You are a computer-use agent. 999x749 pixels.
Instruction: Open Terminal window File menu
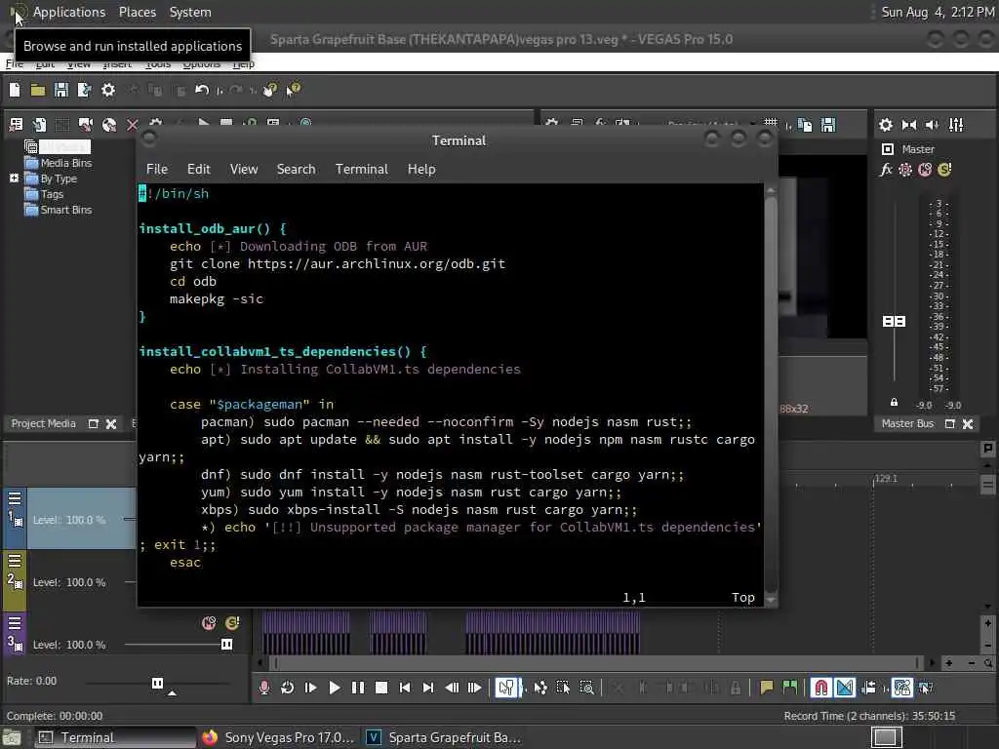pyautogui.click(x=157, y=169)
